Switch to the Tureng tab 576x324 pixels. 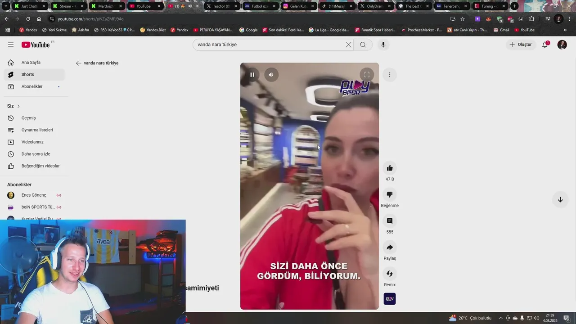pos(490,6)
